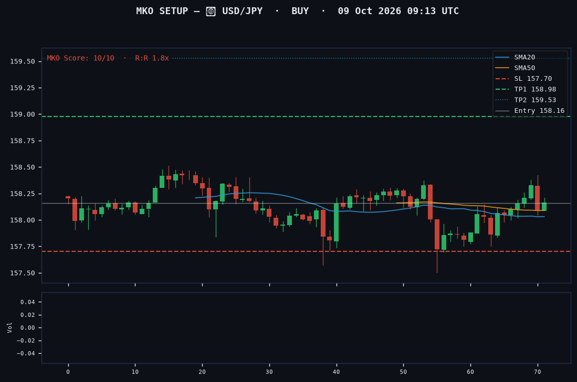Select the 'SL 157.70' legend label
Screen dimensions: 577x382
(533, 79)
